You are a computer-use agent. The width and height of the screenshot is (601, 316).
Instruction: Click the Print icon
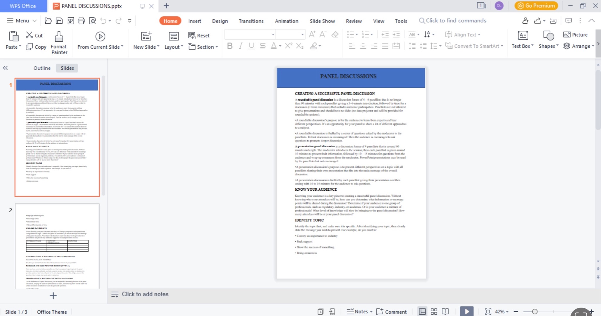tap(81, 21)
